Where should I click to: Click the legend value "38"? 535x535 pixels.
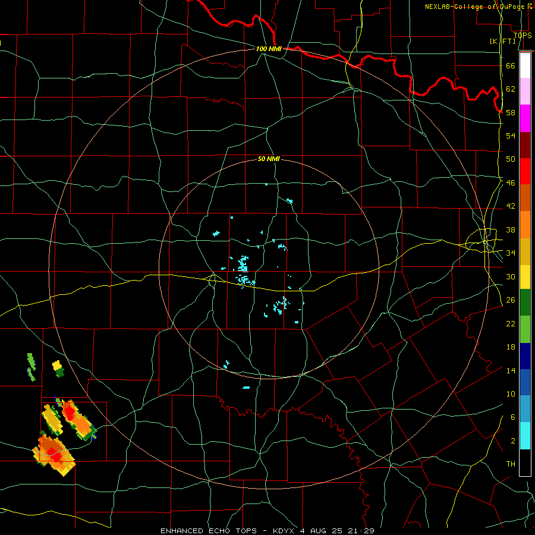(x=511, y=229)
